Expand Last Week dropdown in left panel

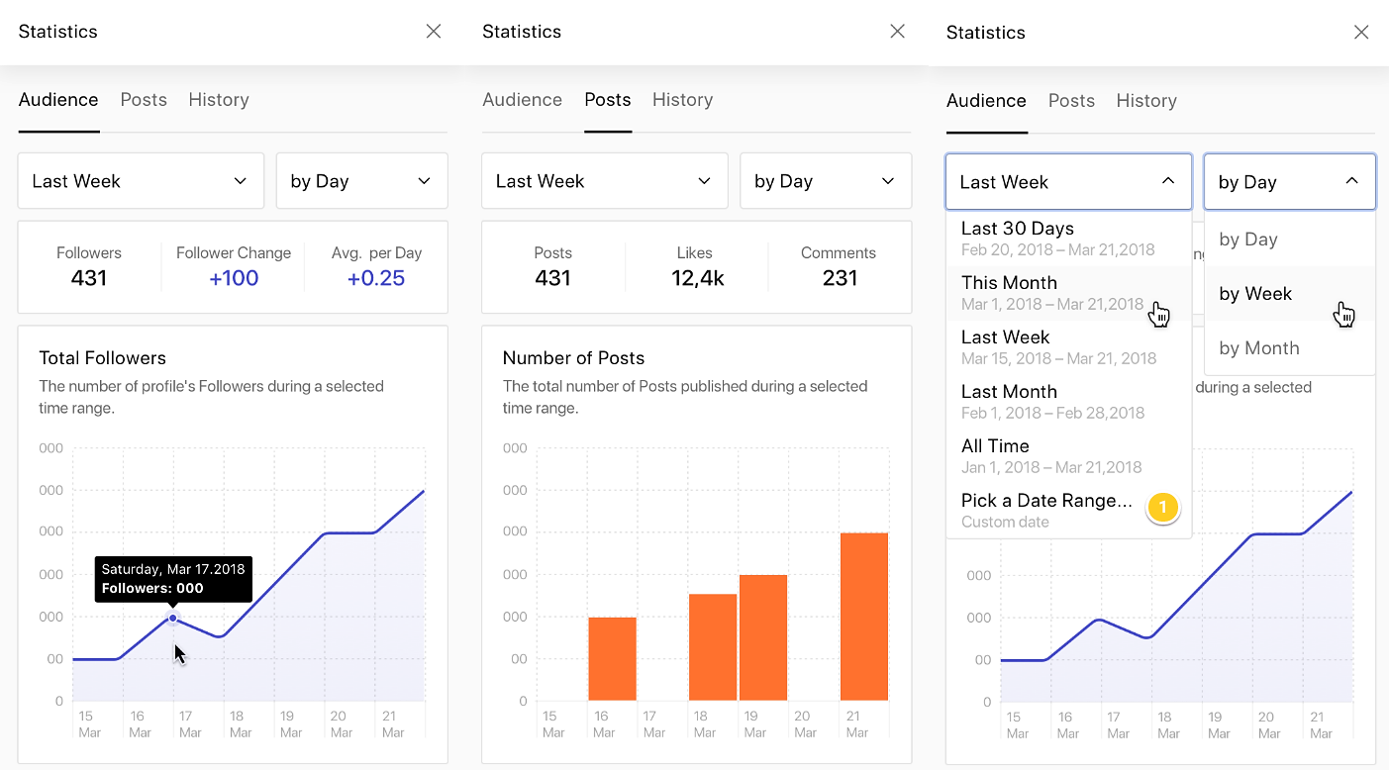[141, 181]
